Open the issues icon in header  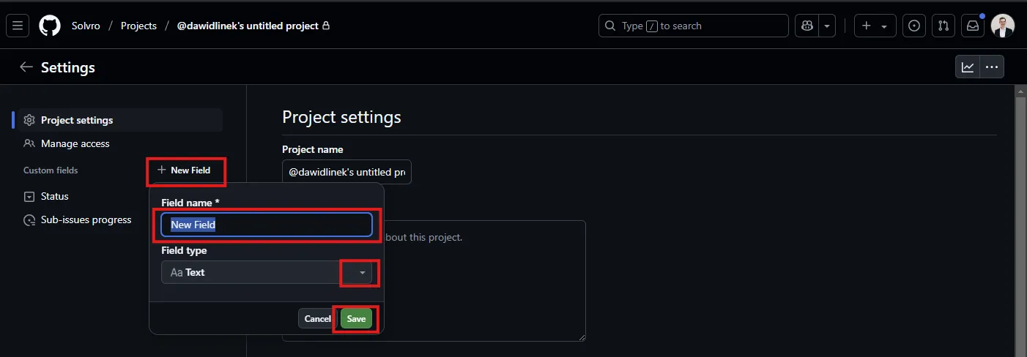(x=913, y=26)
